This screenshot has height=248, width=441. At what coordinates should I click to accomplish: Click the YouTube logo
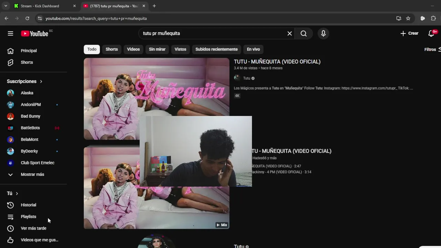(x=34, y=33)
